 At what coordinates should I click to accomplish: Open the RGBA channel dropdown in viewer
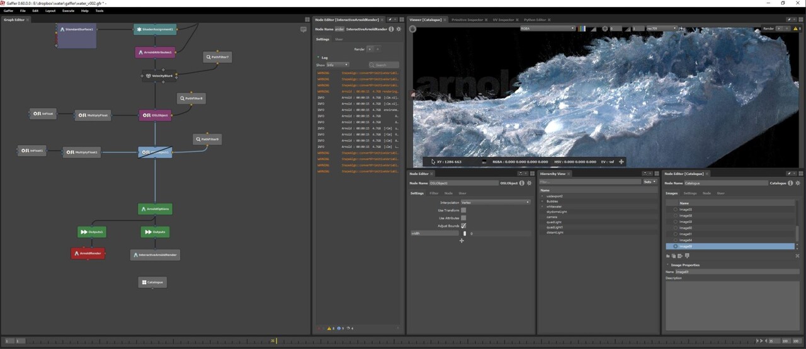click(x=547, y=28)
